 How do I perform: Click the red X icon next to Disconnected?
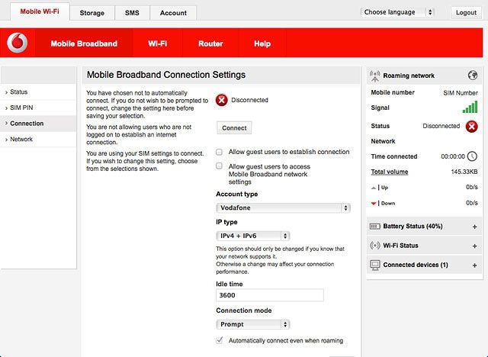click(x=222, y=100)
